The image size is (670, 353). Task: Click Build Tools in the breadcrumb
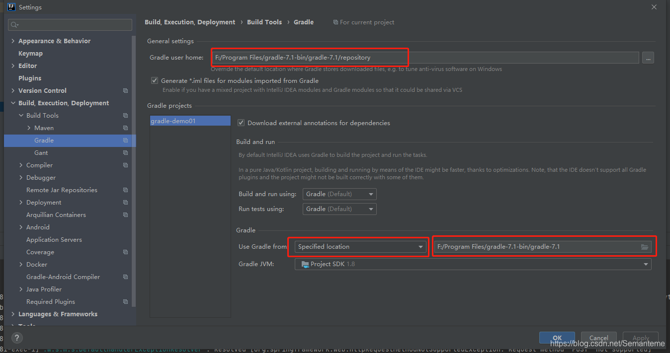tap(264, 22)
